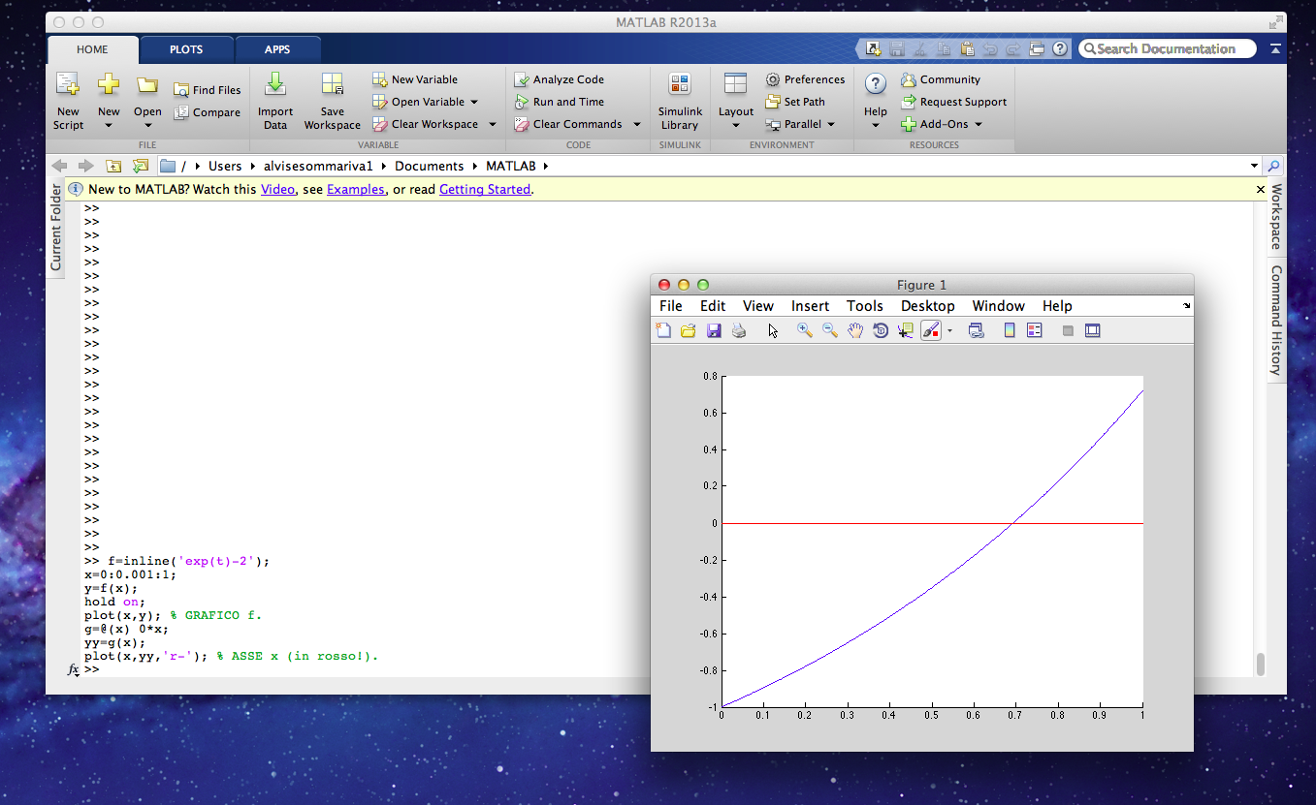Image resolution: width=1316 pixels, height=805 pixels.
Task: Click the Zoom In tool in Figure 1
Action: [x=804, y=330]
